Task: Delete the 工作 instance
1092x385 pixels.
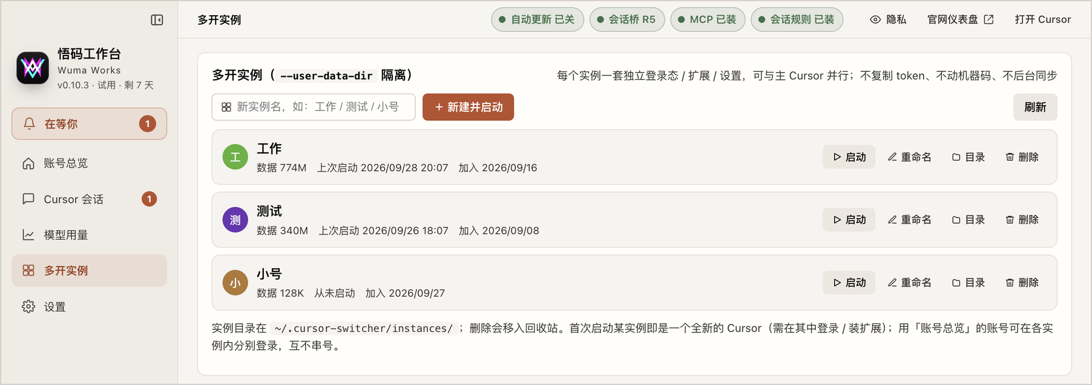Action: [1022, 157]
